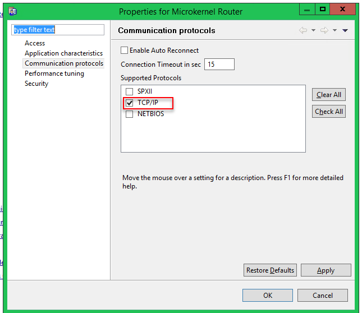
Task: Click the Connection Timeout value field
Action: (219, 64)
